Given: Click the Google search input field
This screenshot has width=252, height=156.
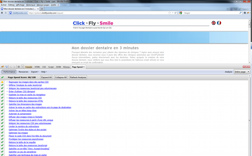Looking at the screenshot, I should pos(211,13).
